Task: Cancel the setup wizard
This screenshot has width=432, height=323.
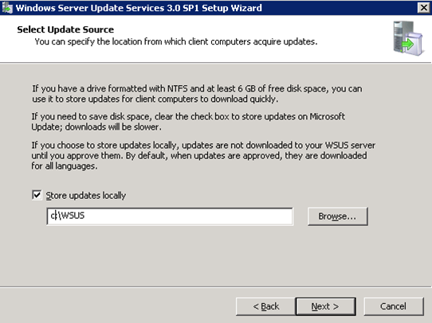Action: (394, 306)
